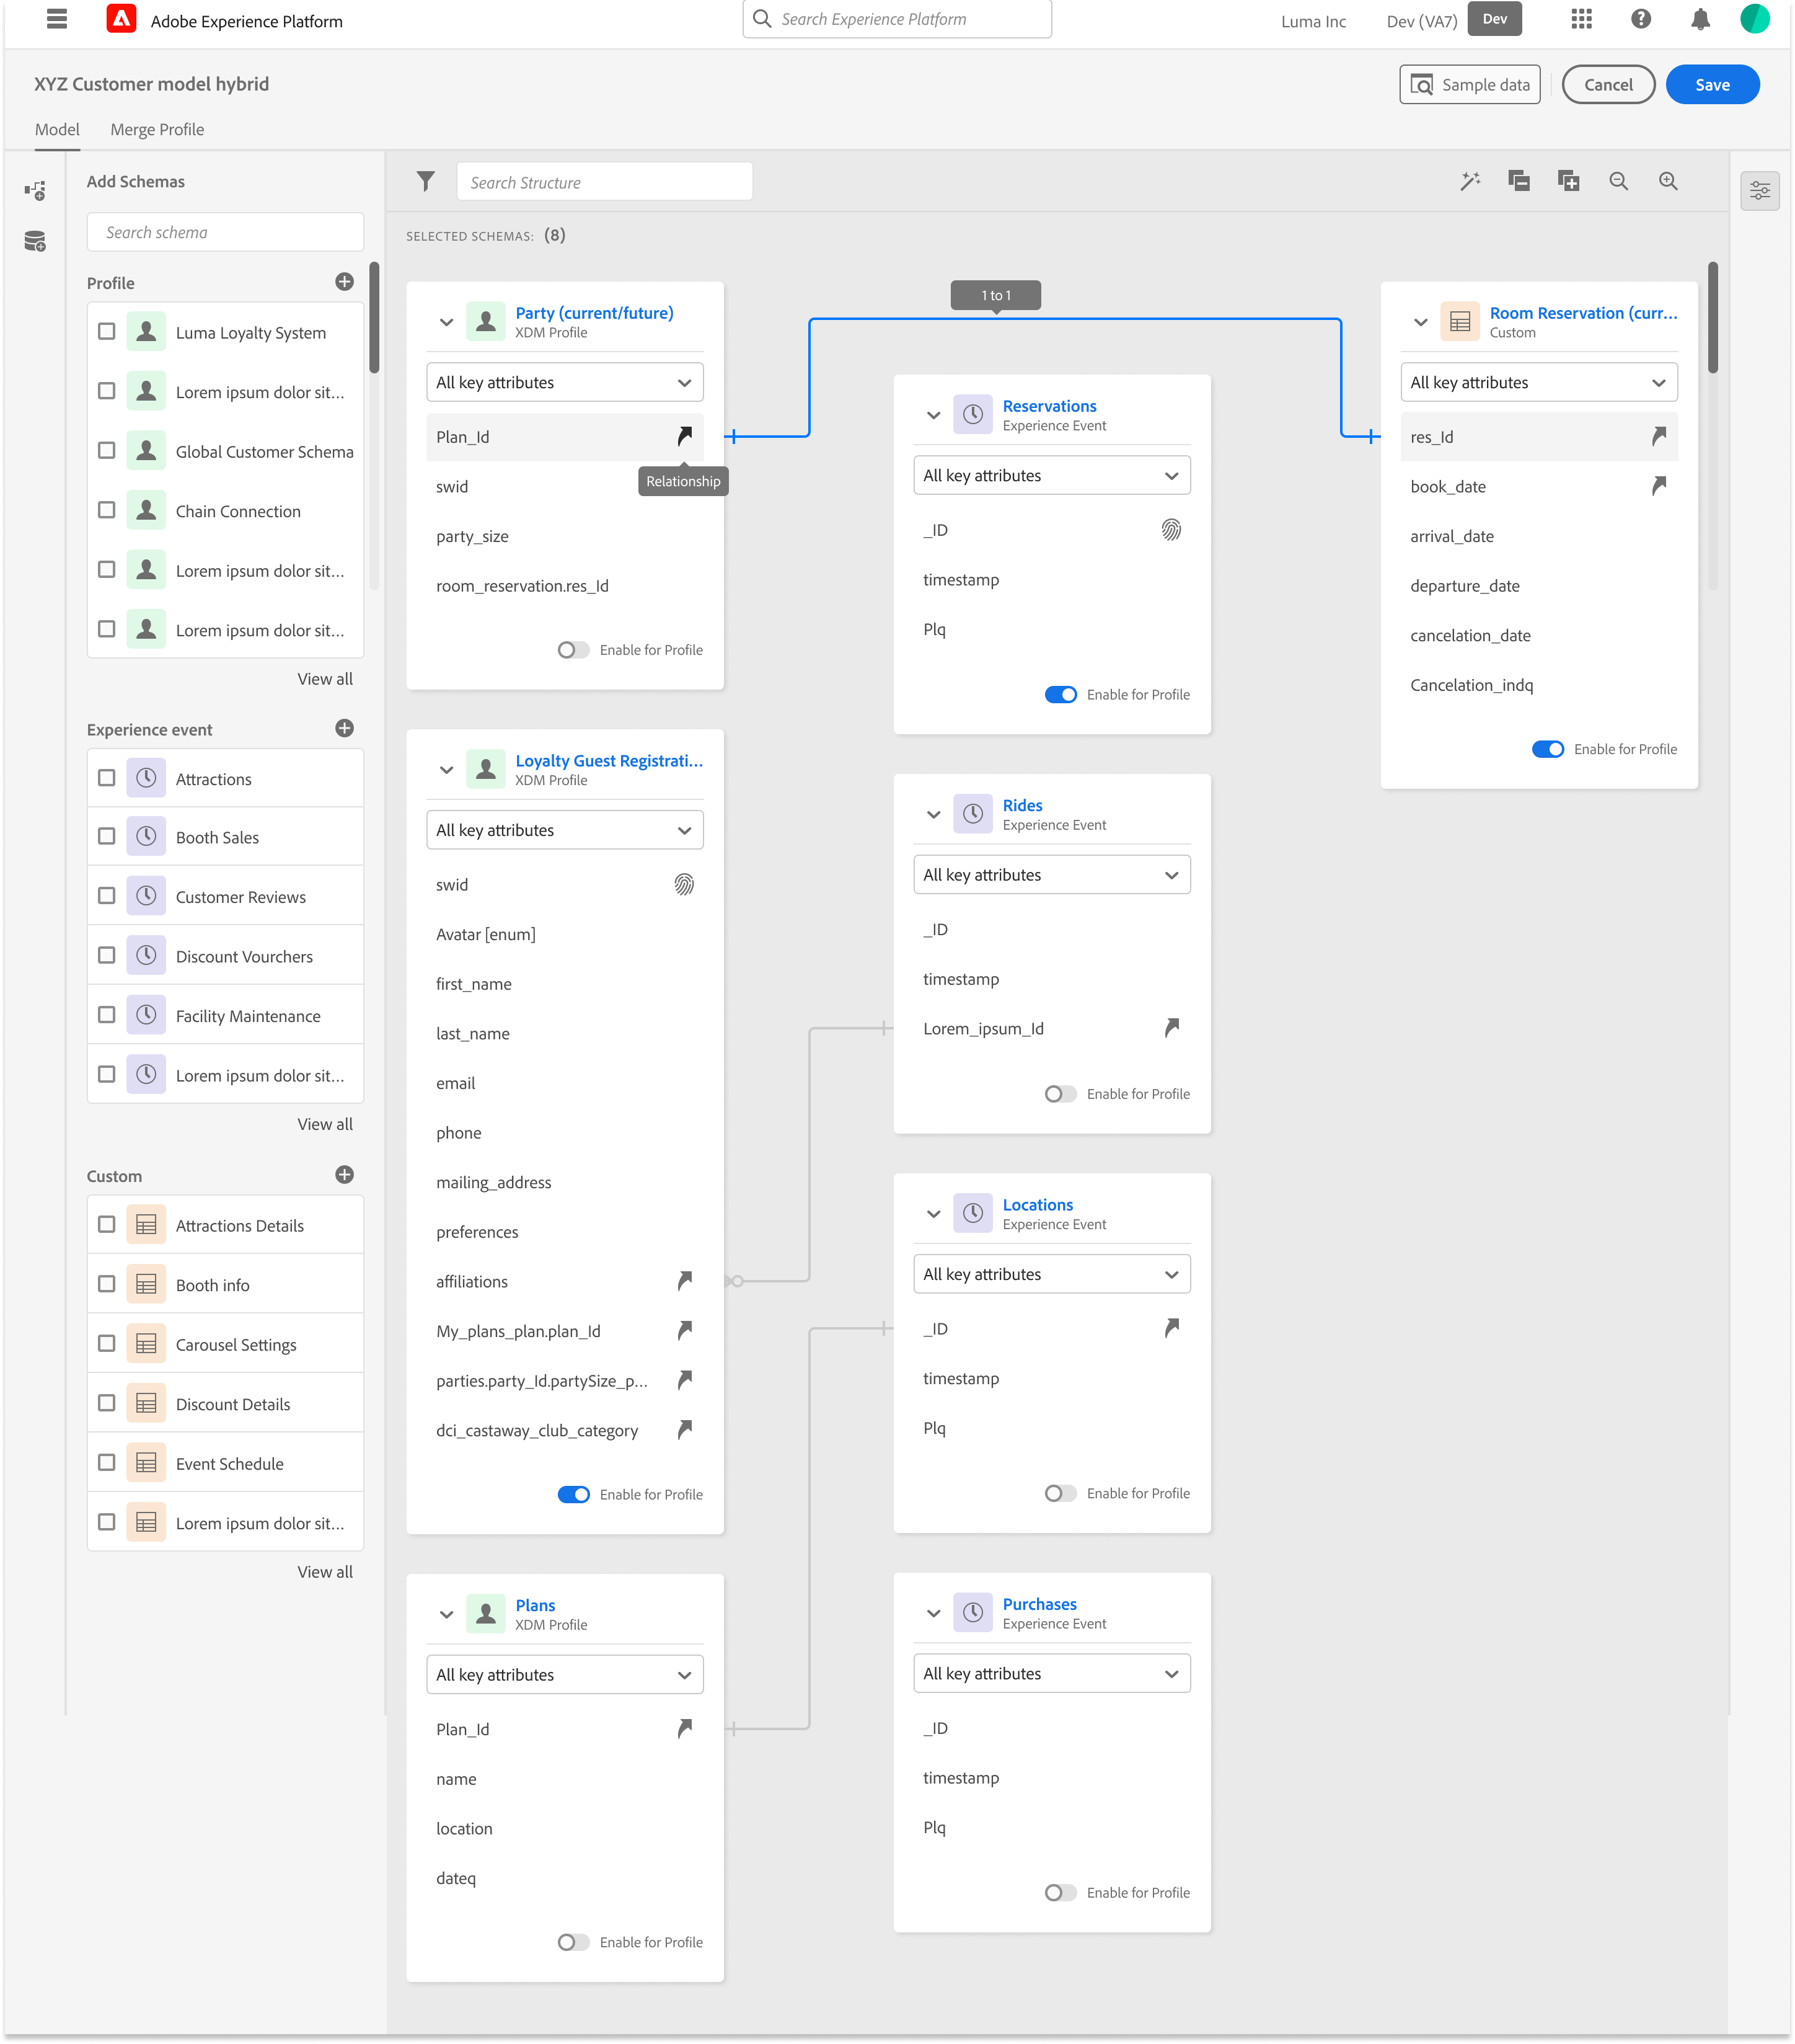Click the magic wand auto-layout icon
1795x2044 pixels.
(x=1469, y=181)
